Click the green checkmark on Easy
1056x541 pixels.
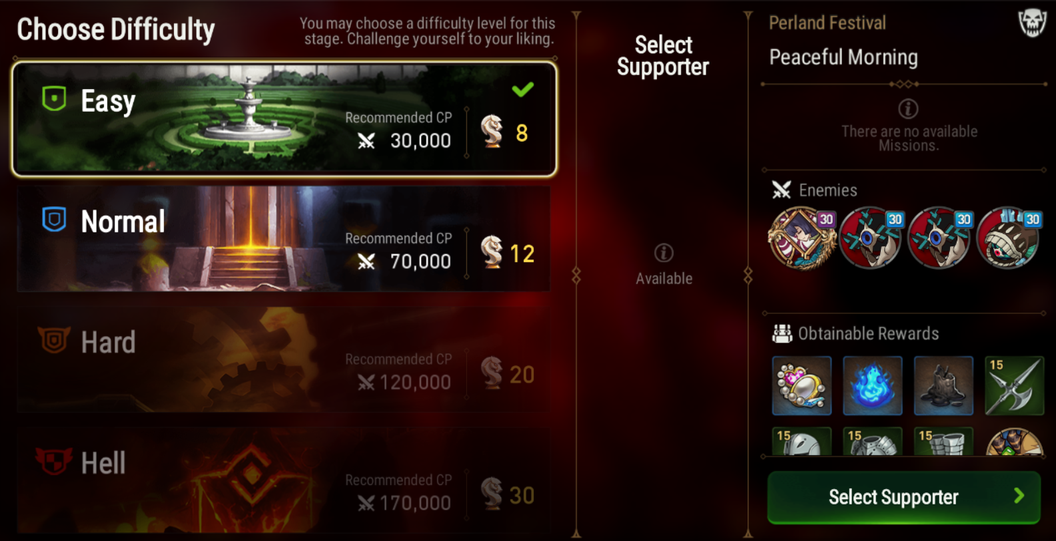pos(523,89)
